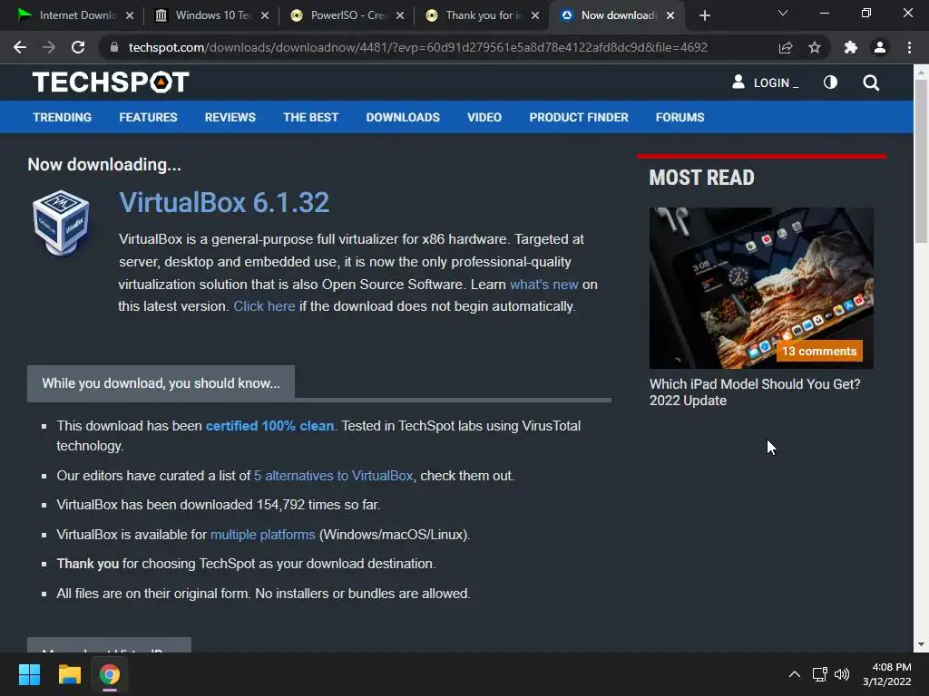
Task: Click the VirtualBox cube icon
Action: click(x=61, y=223)
